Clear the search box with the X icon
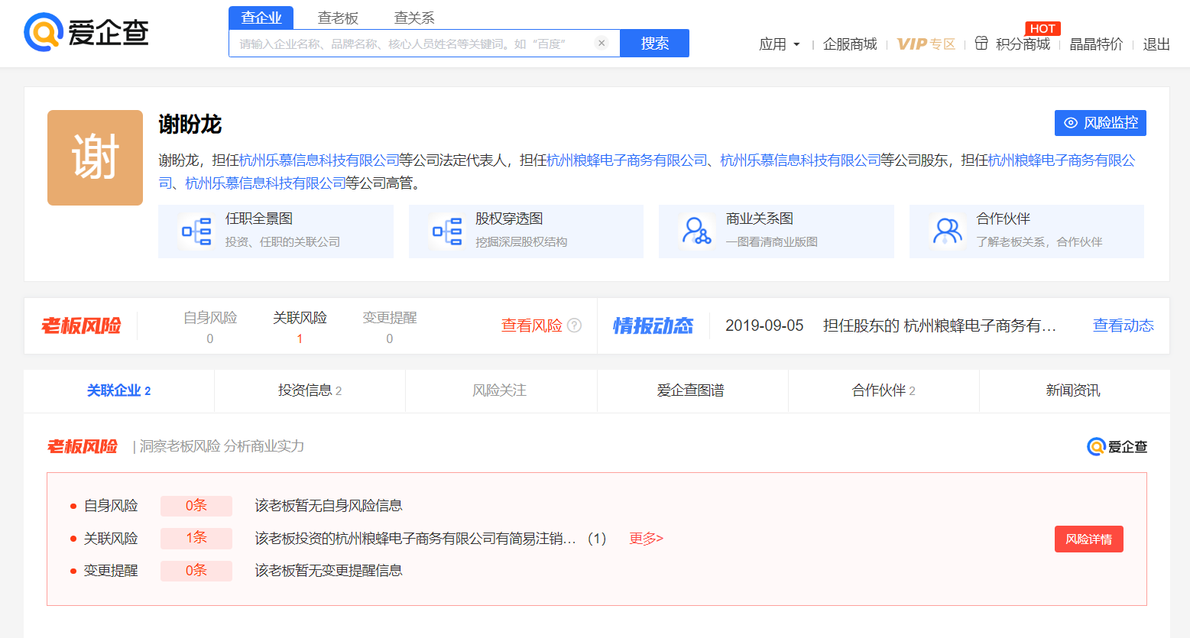The height and width of the screenshot is (638, 1190). point(601,43)
